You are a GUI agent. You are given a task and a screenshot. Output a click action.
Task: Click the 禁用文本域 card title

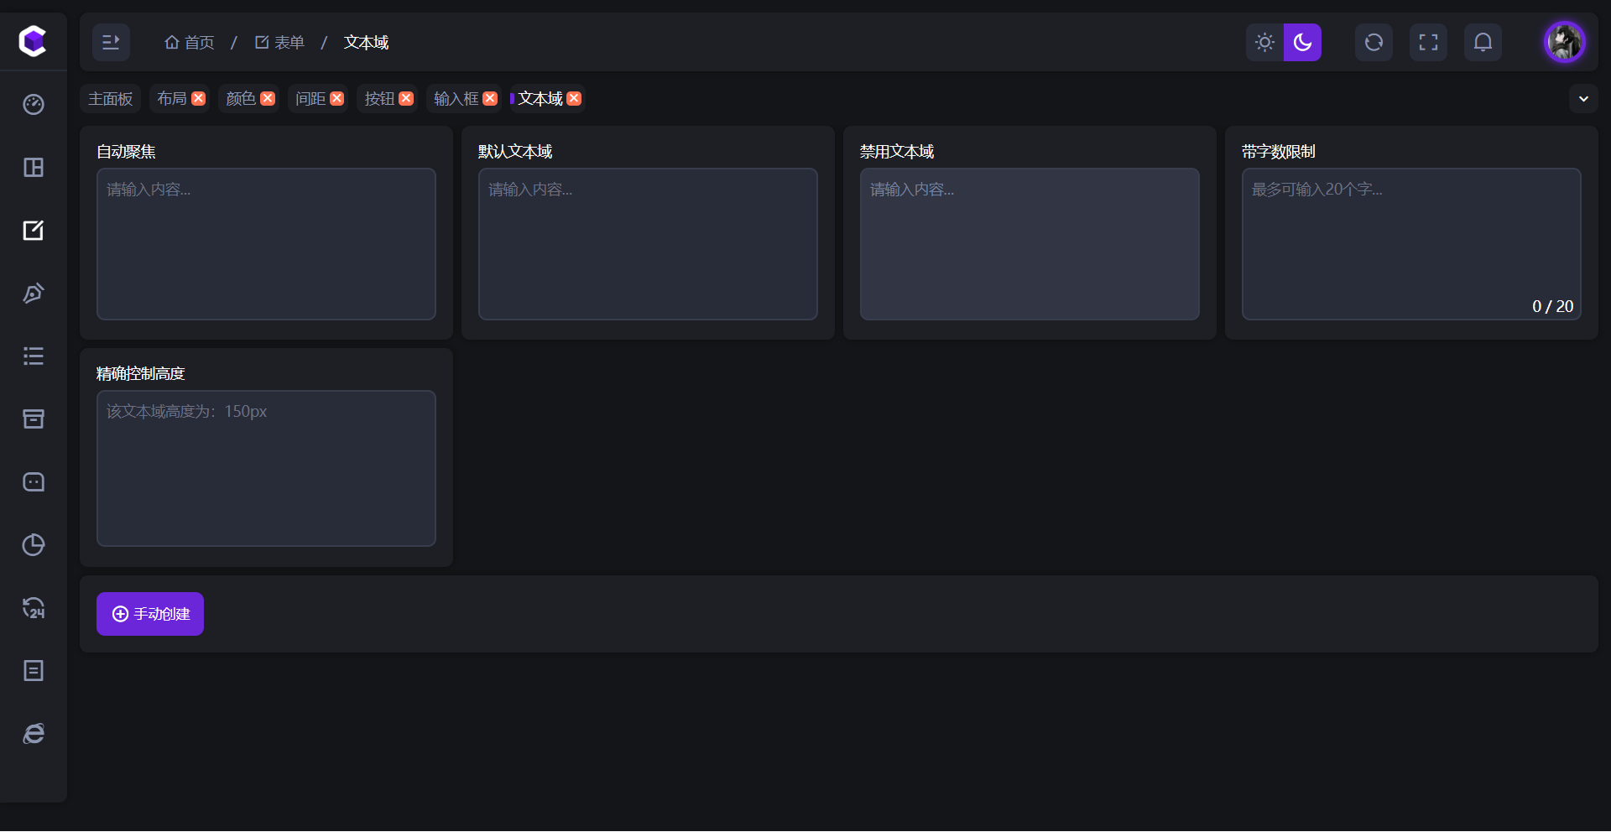[897, 152]
